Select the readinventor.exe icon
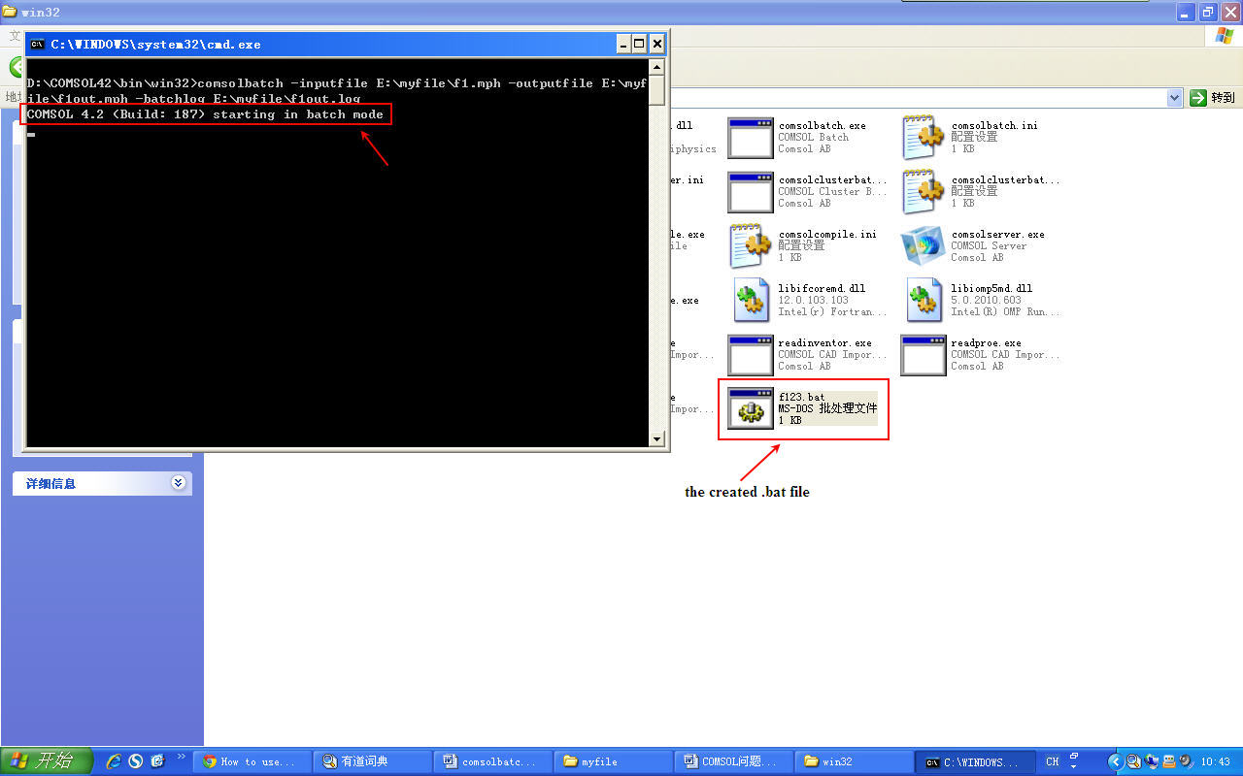 point(750,355)
